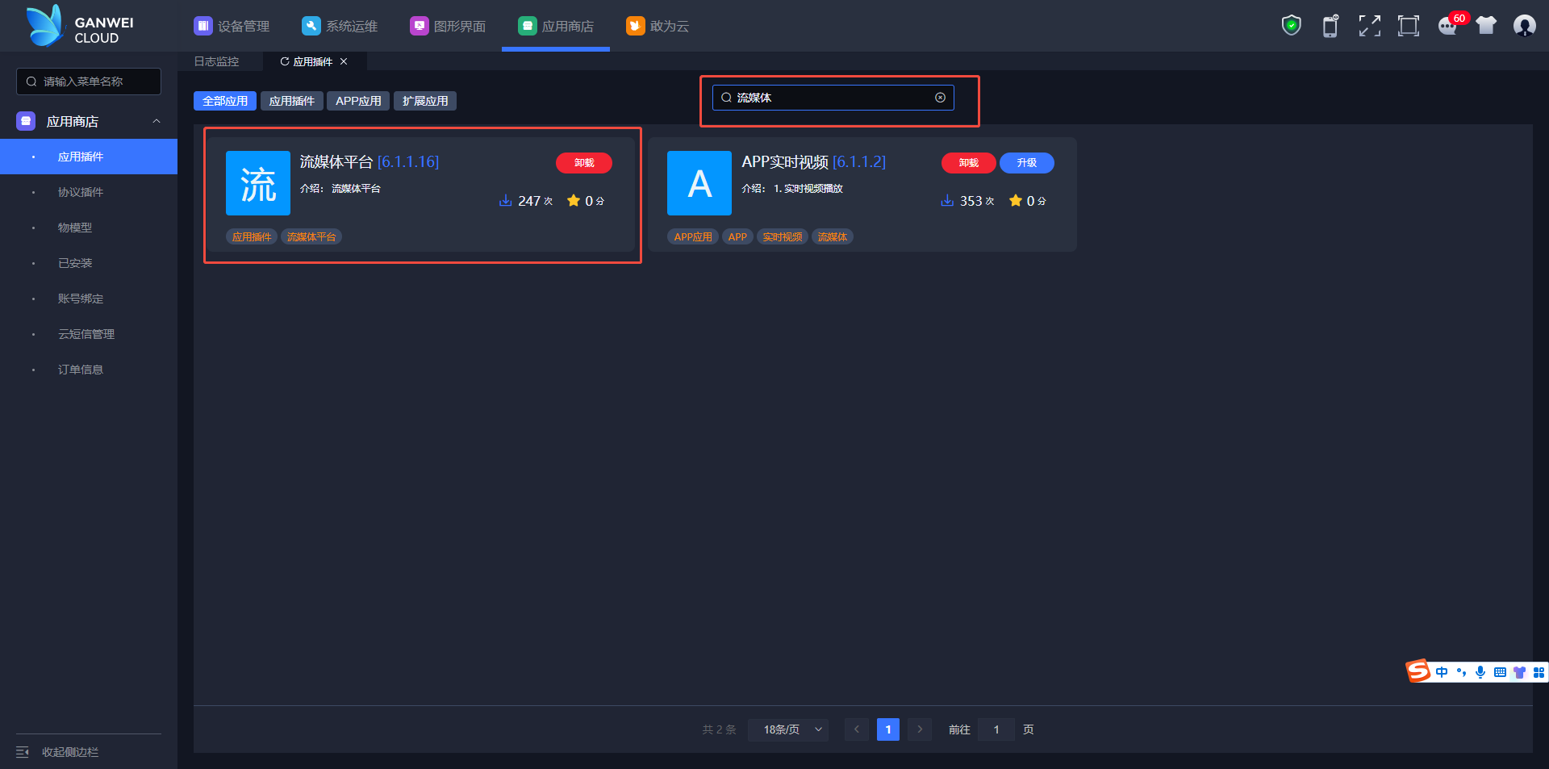Click the APP应用 tag on APP实时视频 card
Screen dimensions: 1549x769
(x=693, y=236)
